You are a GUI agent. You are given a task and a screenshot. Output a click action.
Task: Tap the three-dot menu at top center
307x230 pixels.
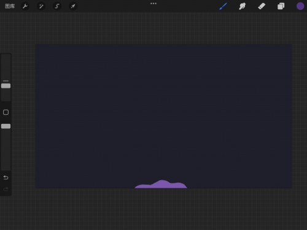tap(153, 4)
